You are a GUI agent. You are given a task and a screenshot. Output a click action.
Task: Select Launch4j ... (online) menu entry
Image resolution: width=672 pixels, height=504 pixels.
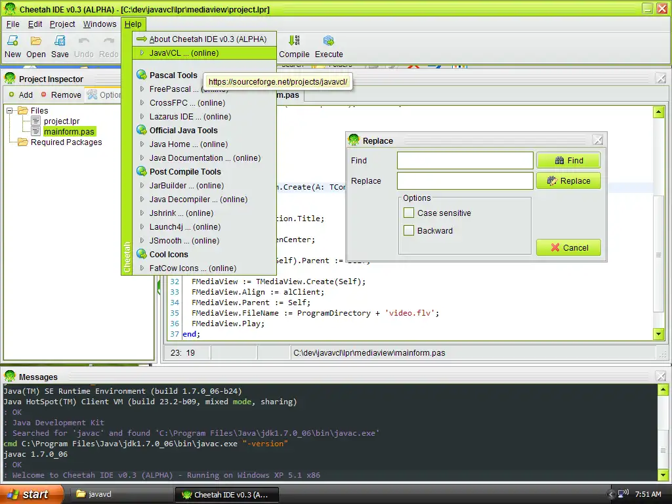205,226
